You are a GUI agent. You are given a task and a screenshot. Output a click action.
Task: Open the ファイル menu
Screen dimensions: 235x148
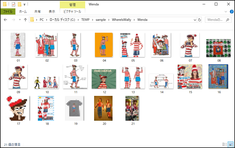(x=8, y=12)
